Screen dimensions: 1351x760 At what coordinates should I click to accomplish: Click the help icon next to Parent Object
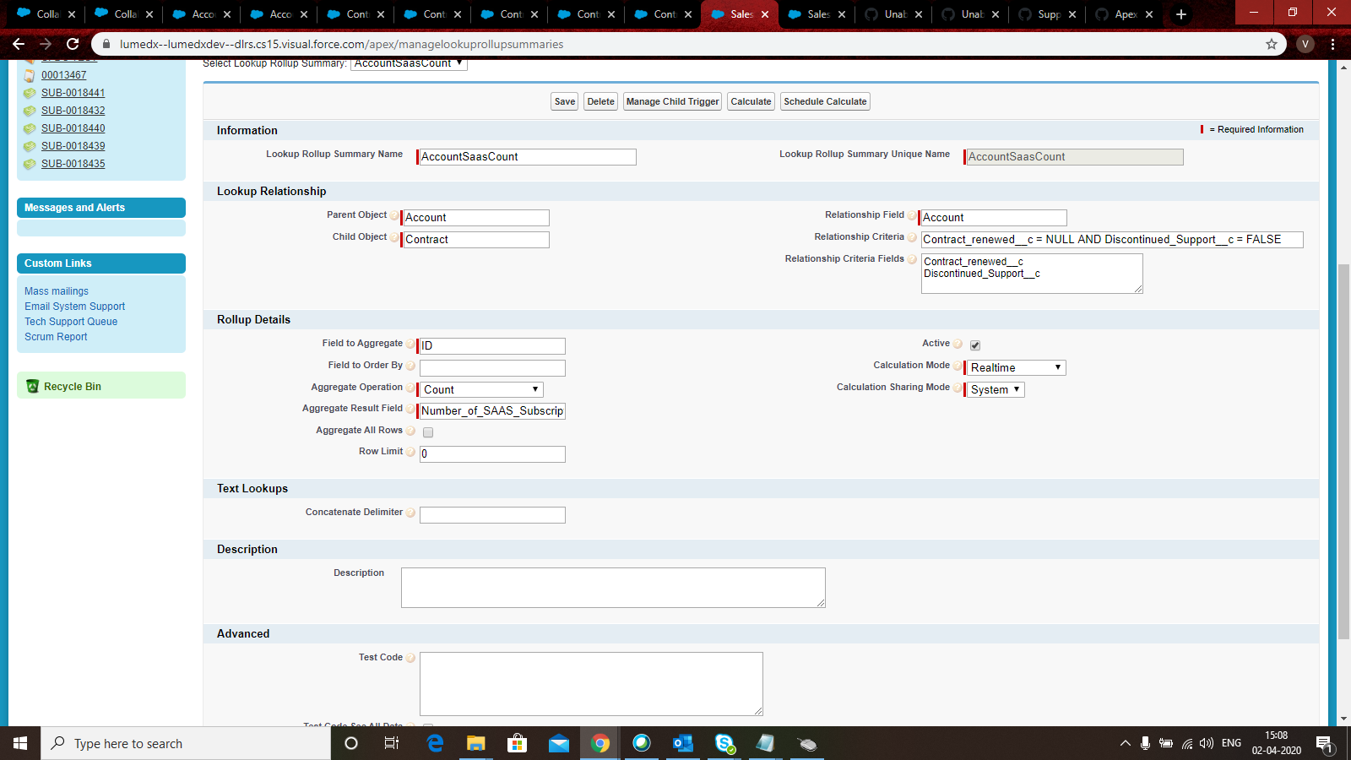(394, 215)
